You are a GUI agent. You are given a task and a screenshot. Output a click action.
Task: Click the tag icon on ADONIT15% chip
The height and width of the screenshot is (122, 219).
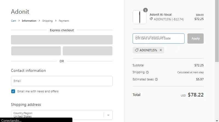coord(136,50)
